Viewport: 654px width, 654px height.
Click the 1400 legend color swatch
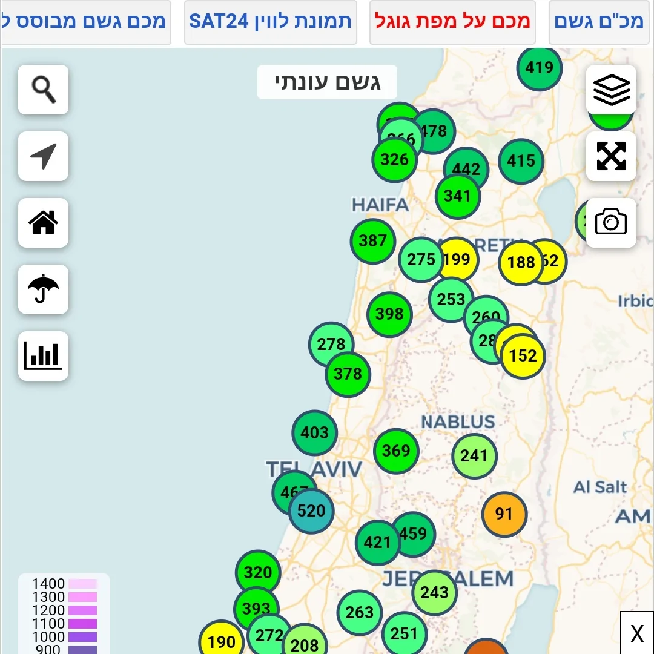pos(82,584)
